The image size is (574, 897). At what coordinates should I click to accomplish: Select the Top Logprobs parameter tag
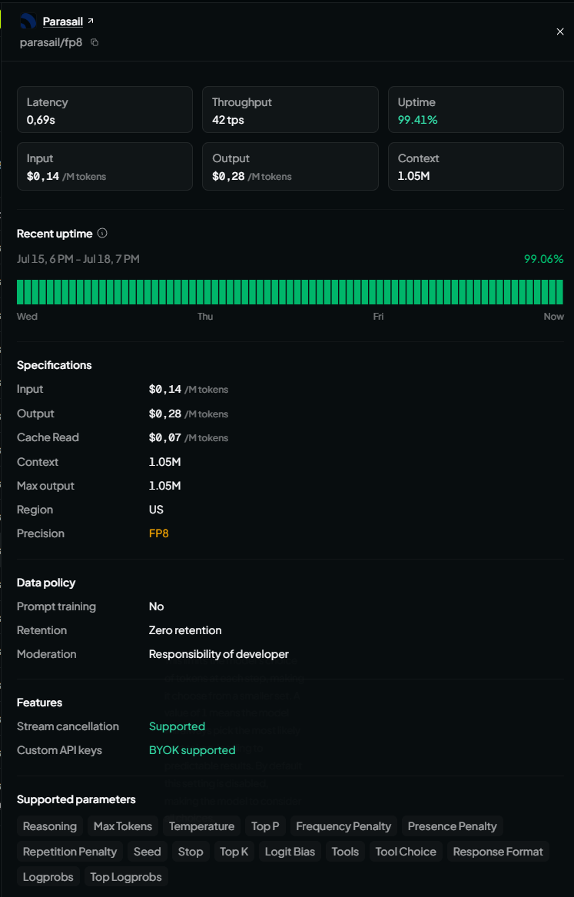pyautogui.click(x=126, y=877)
